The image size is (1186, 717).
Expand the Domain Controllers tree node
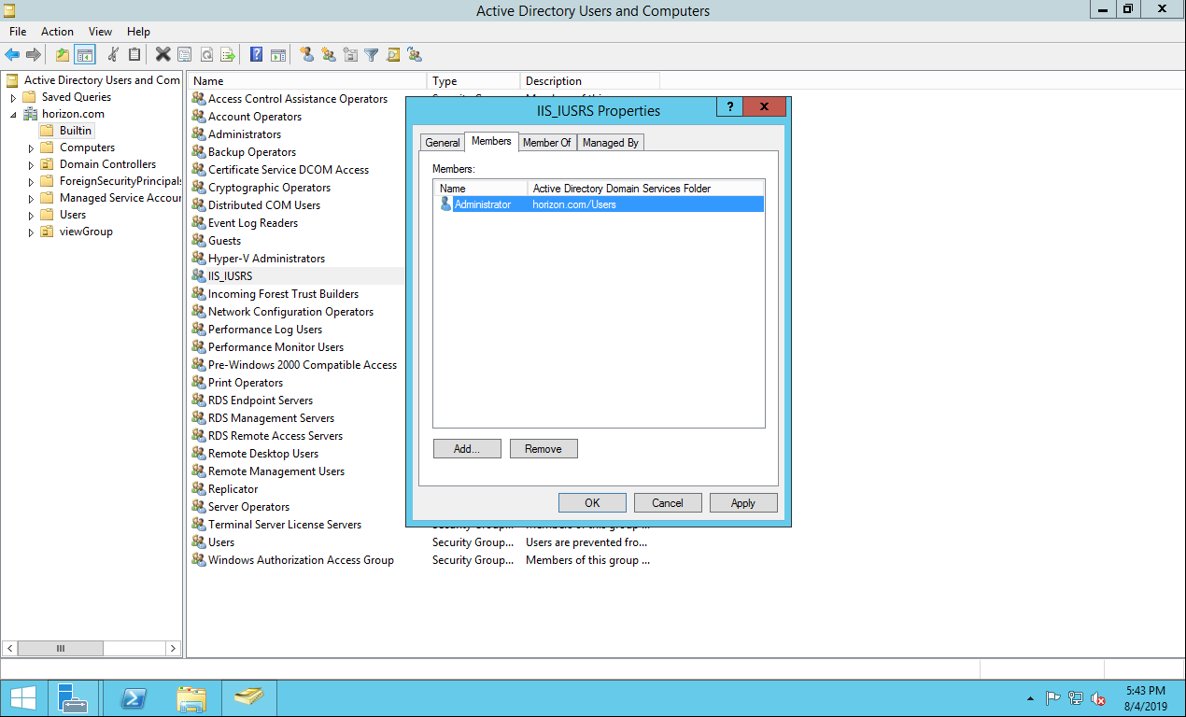pos(31,165)
